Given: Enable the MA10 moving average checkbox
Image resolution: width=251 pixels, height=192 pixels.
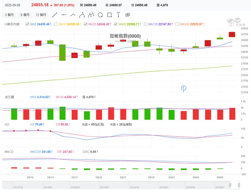Looking at the screenshot, I should coord(56,24).
